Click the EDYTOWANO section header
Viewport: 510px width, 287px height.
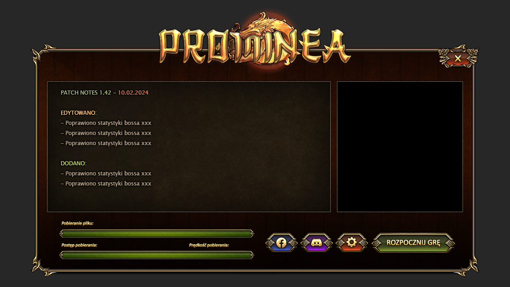tap(79, 113)
